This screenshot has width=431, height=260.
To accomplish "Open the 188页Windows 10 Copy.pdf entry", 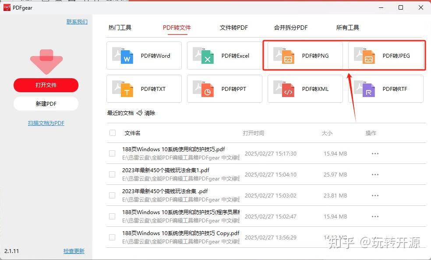I will 180,233.
